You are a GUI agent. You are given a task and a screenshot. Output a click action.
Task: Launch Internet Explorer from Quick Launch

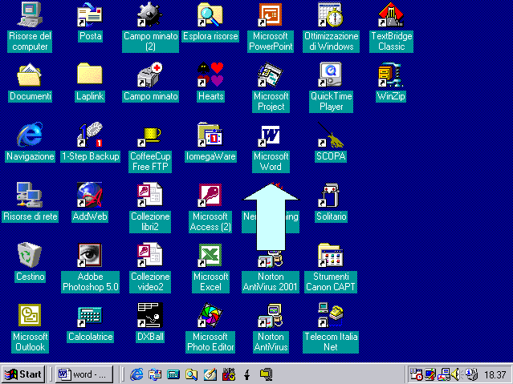coord(136,374)
